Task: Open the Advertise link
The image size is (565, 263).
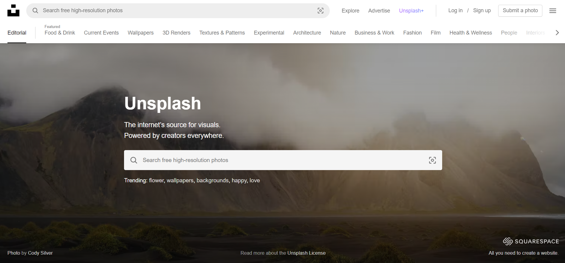Action: point(379,11)
